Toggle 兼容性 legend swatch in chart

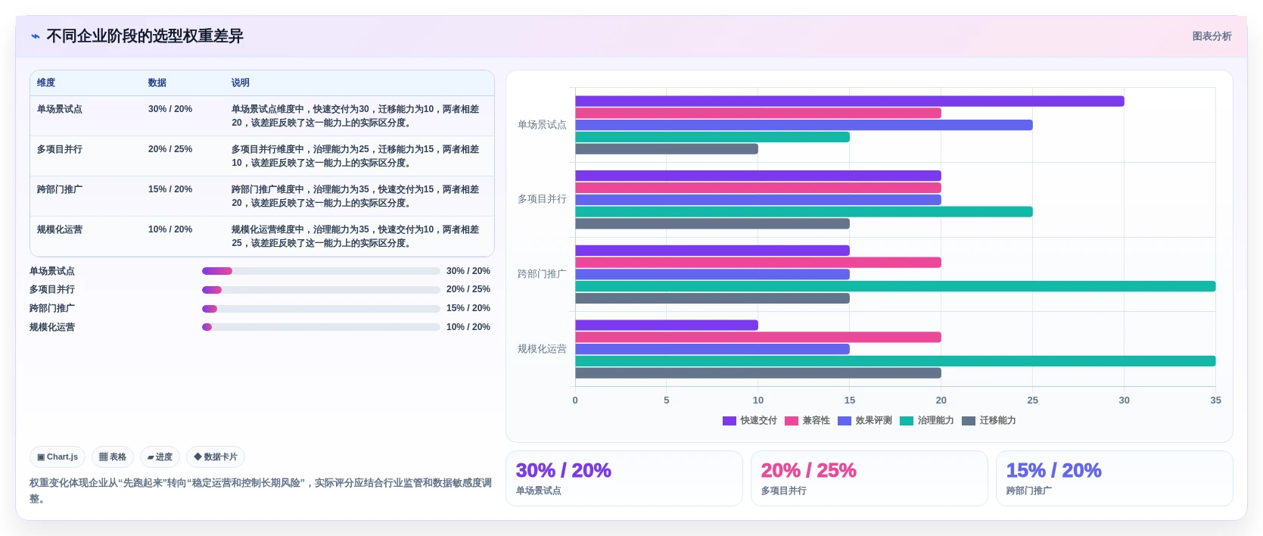(x=792, y=421)
